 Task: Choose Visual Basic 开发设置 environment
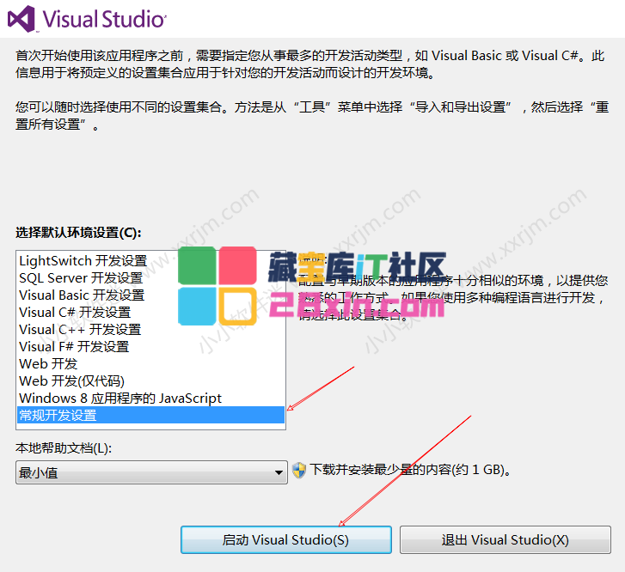82,295
